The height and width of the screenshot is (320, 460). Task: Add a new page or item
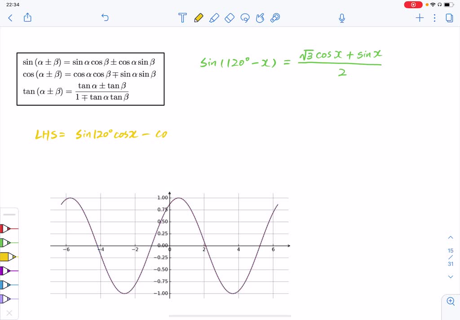pyautogui.click(x=420, y=18)
